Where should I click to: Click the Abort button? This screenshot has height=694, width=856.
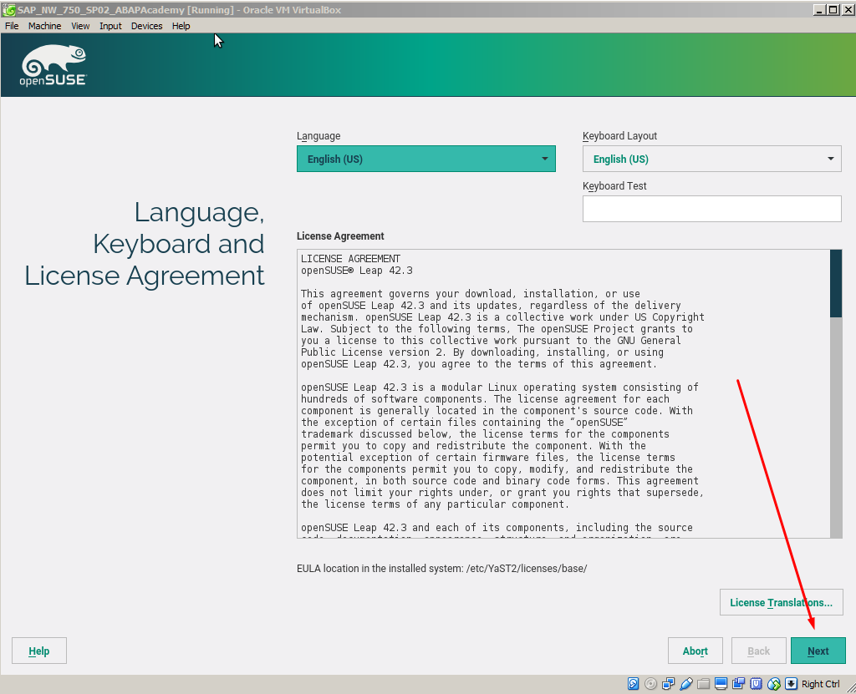pos(695,651)
